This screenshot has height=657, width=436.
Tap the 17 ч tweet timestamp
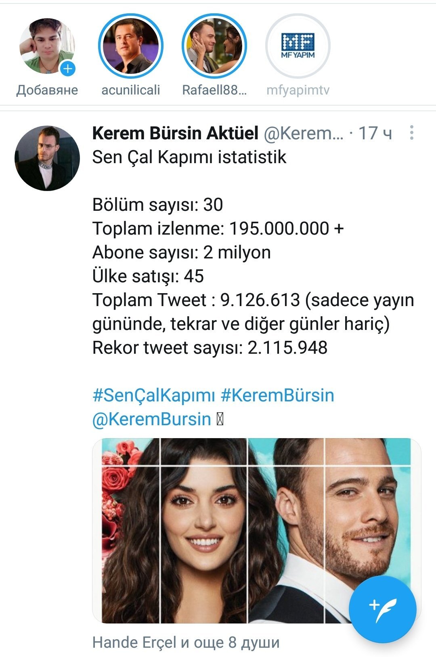(375, 133)
